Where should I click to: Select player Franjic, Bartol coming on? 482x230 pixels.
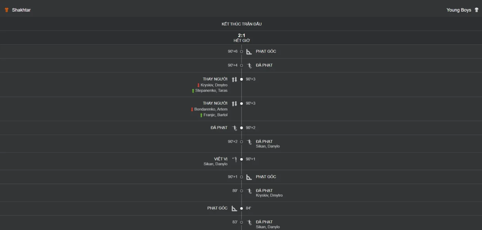(215, 115)
